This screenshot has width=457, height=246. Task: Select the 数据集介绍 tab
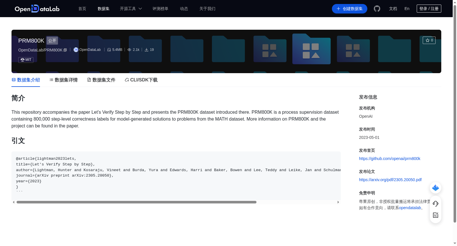point(26,80)
